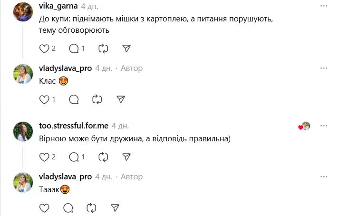Like the "Тааак" reply
This screenshot has height=216, width=339.
[x=44, y=207]
